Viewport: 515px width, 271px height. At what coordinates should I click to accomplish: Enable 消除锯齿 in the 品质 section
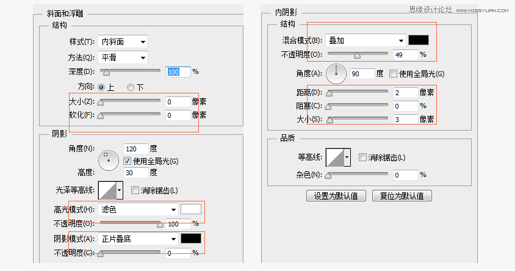click(362, 157)
